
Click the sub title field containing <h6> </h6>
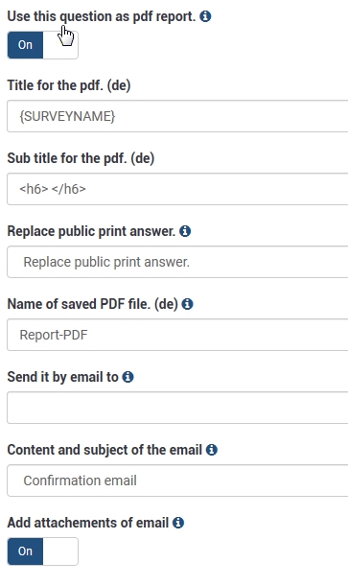click(x=177, y=189)
